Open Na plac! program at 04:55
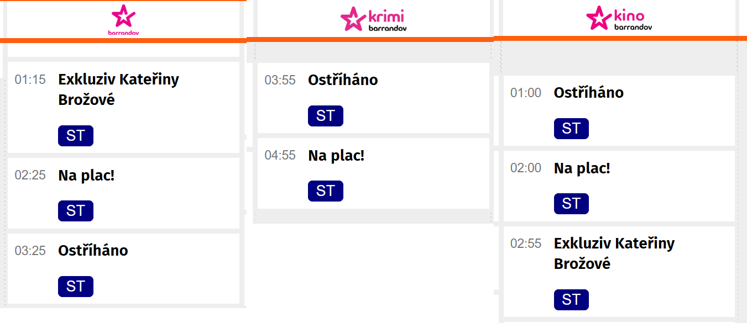This screenshot has height=323, width=747. [336, 156]
